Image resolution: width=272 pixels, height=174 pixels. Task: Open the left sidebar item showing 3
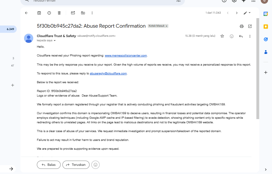point(13,58)
